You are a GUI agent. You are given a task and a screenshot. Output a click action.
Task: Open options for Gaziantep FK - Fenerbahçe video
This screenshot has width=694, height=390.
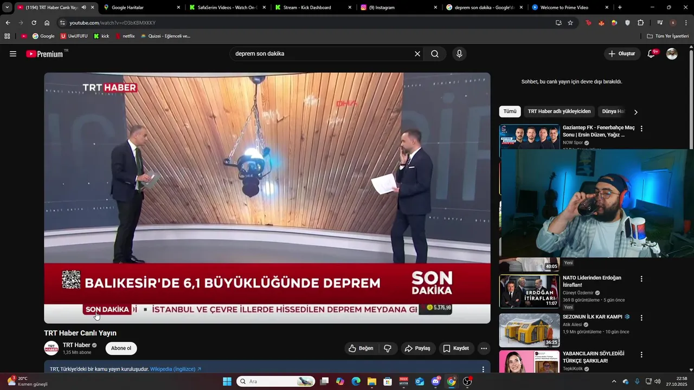pyautogui.click(x=641, y=129)
